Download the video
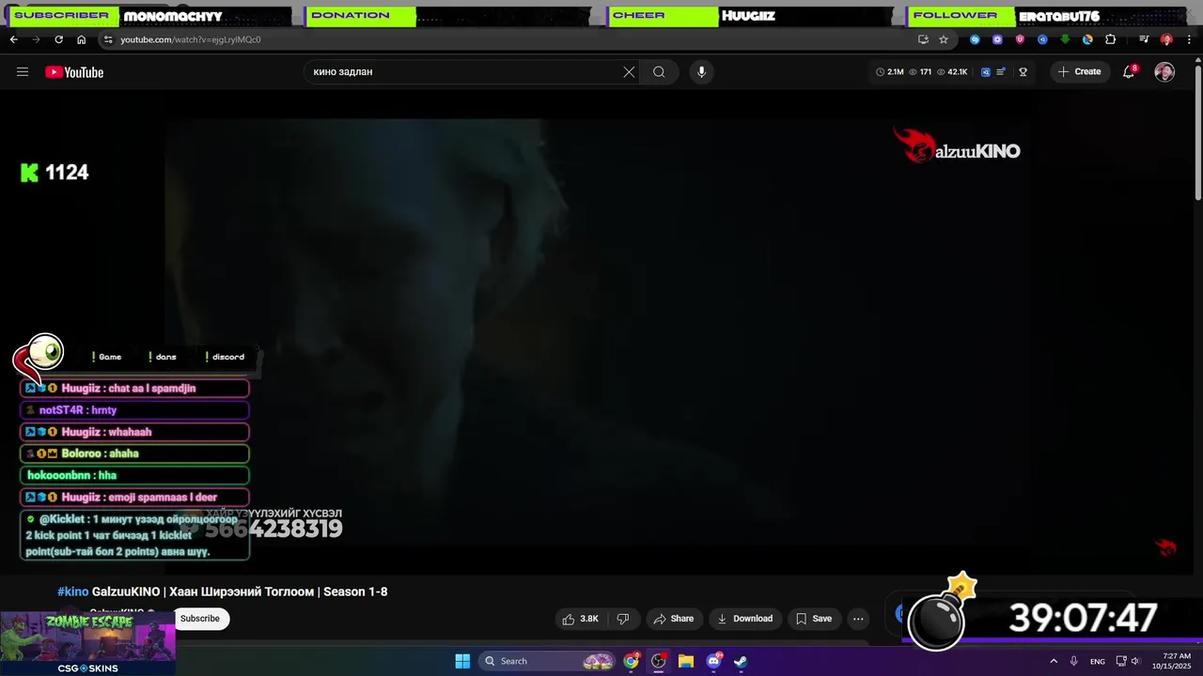This screenshot has height=676, width=1203. pos(744,619)
